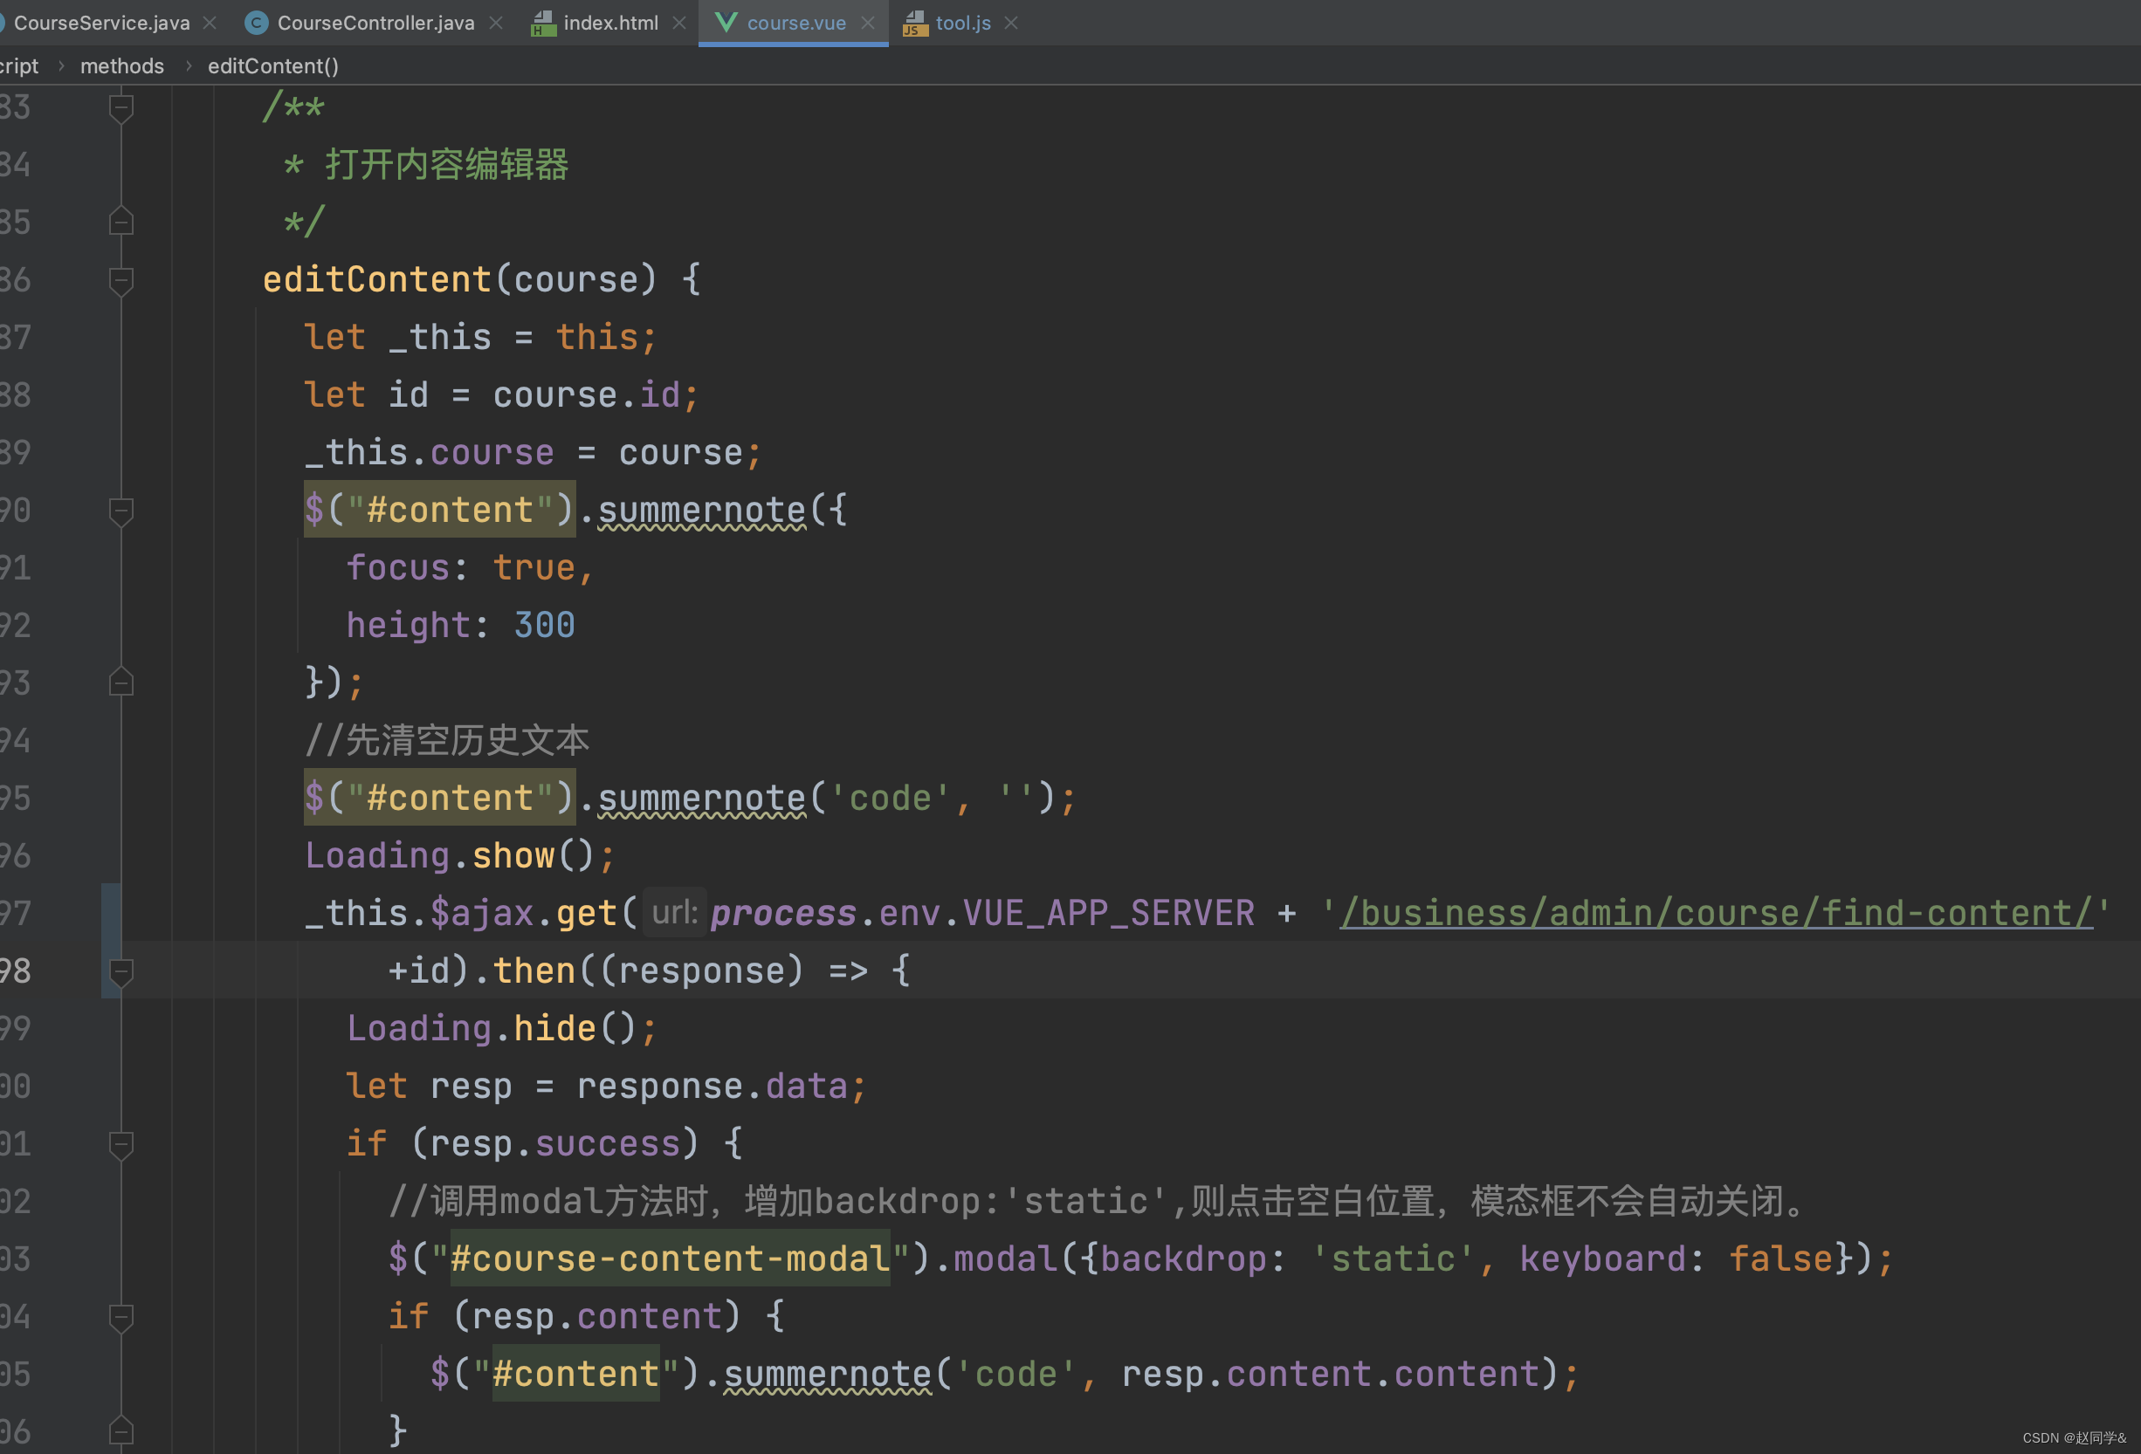This screenshot has height=1454, width=2141.
Task: Collapse the editContent(course) method fold marker
Action: pos(120,280)
